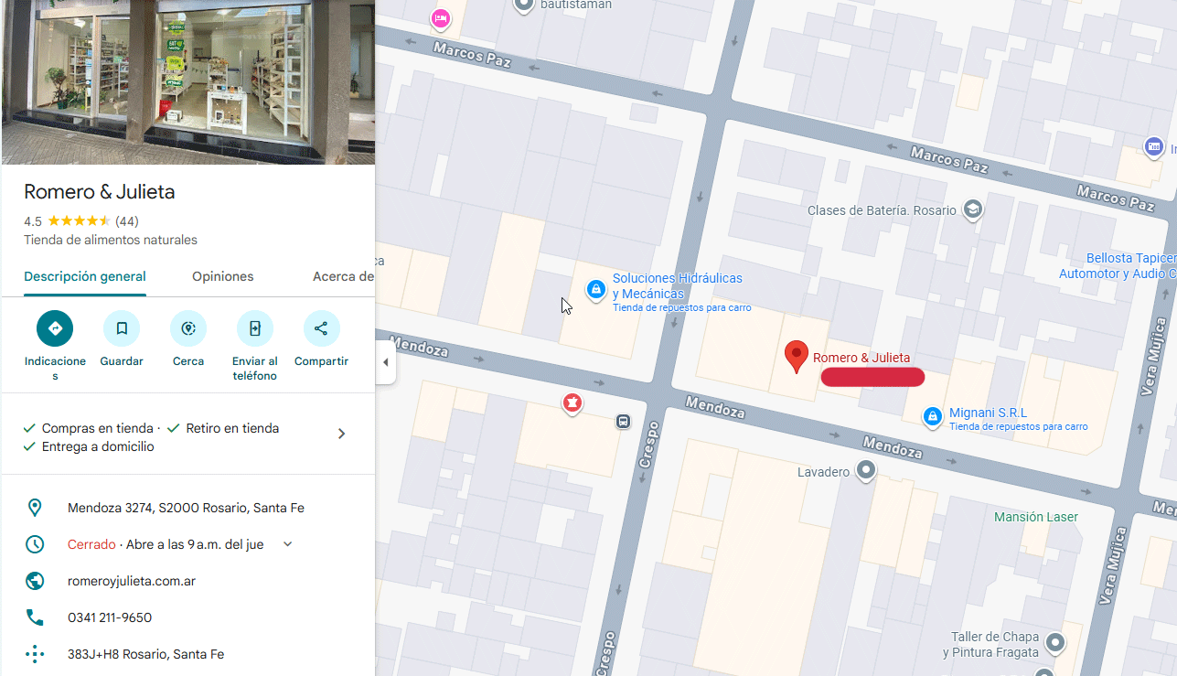Click the plus code dots icon
This screenshot has width=1177, height=676.
point(35,654)
